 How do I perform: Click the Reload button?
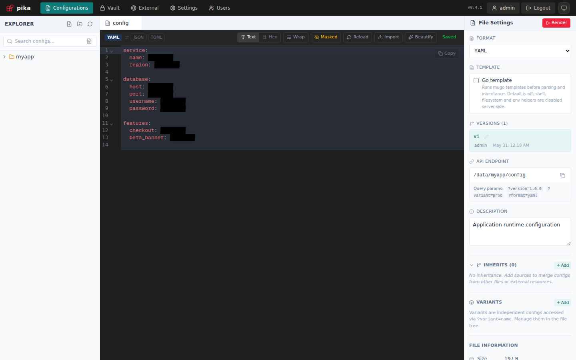pyautogui.click(x=358, y=37)
